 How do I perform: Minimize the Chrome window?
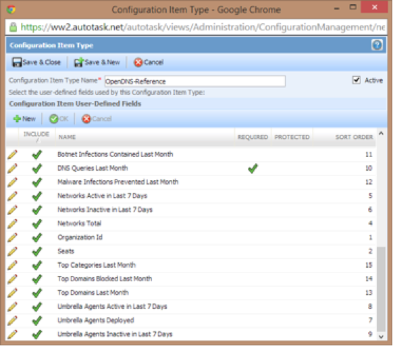click(337, 8)
